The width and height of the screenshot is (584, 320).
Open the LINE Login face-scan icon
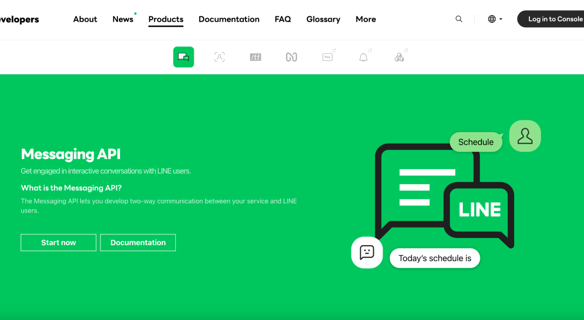point(219,57)
